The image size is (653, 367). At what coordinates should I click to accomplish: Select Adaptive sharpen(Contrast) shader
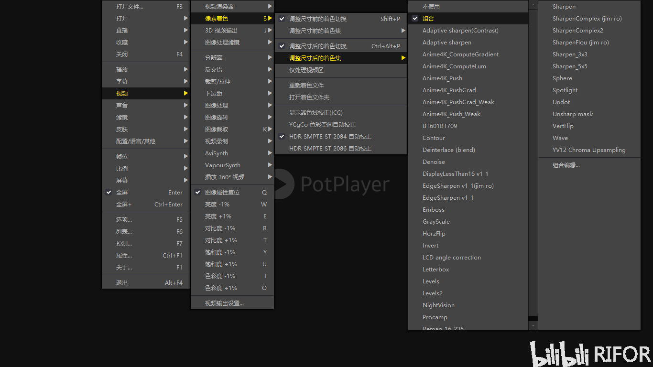click(x=468, y=30)
